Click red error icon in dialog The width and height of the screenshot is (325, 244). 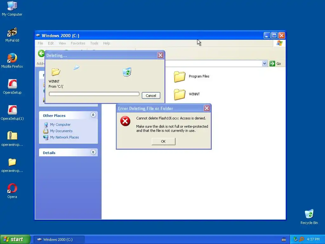(x=125, y=121)
